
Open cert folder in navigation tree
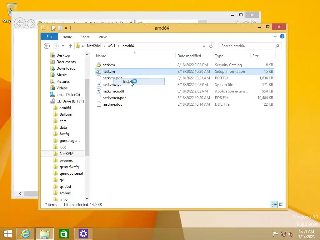point(62,121)
